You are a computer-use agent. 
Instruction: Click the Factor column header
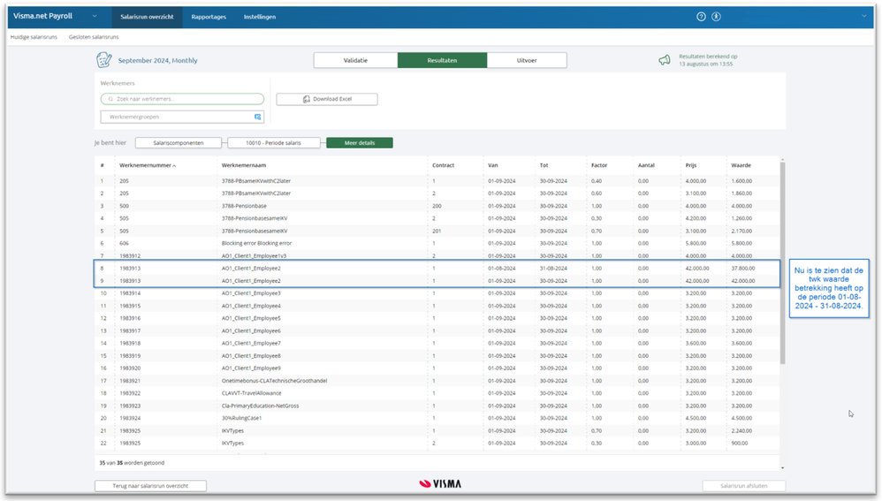[599, 165]
